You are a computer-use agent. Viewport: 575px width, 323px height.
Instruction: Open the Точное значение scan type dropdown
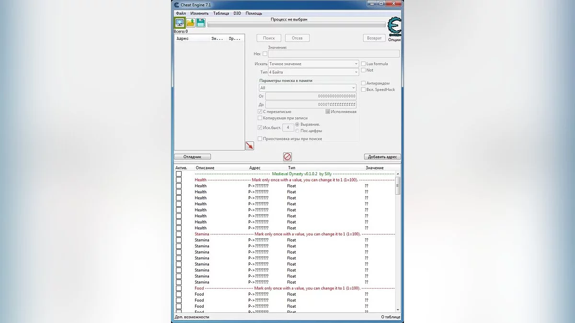[x=313, y=64]
